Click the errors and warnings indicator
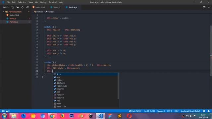This screenshot has height=119, width=212. coord(6,111)
